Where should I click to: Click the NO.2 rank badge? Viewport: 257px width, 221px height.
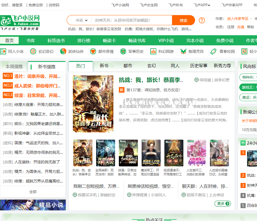[8, 85]
